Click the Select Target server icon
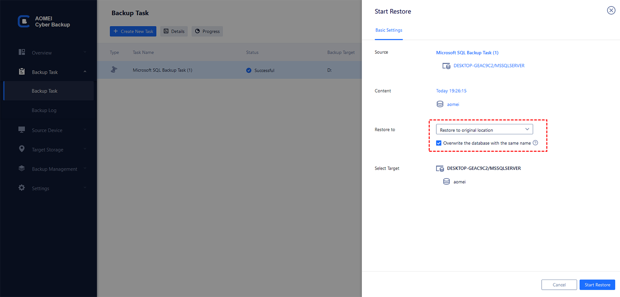Image resolution: width=620 pixels, height=297 pixels. [x=440, y=168]
